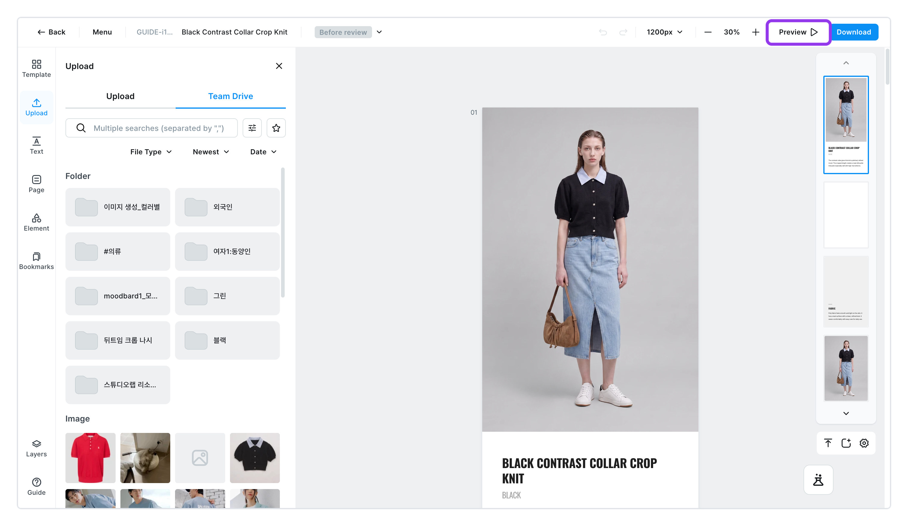Open the search filter settings icon
The height and width of the screenshot is (526, 908).
point(252,128)
